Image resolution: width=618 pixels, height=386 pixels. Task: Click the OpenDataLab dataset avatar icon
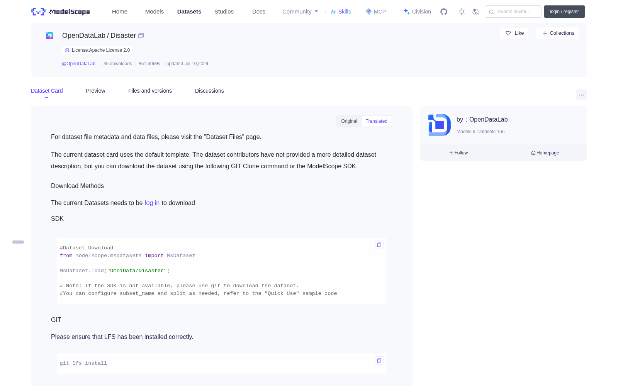tap(50, 36)
